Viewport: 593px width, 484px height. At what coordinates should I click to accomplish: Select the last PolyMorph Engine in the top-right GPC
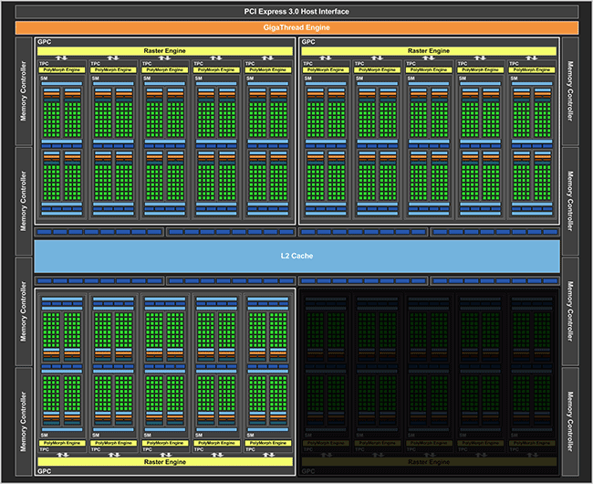[533, 69]
